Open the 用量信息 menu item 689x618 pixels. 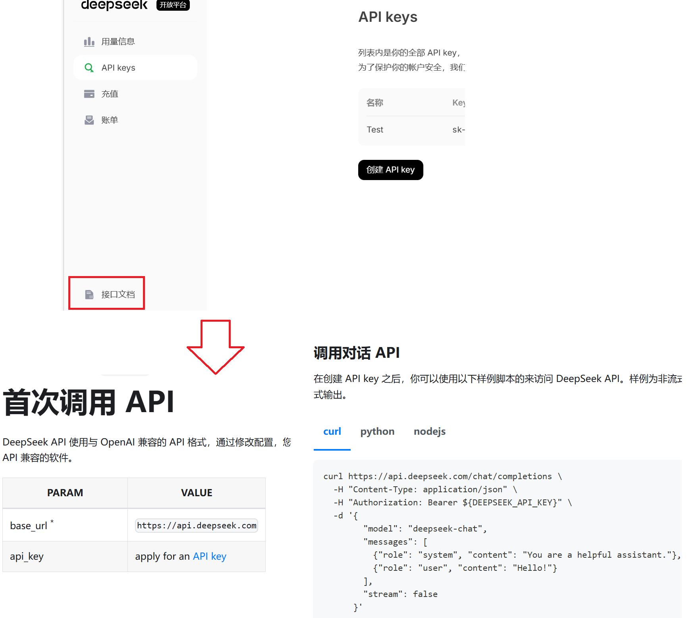135,42
